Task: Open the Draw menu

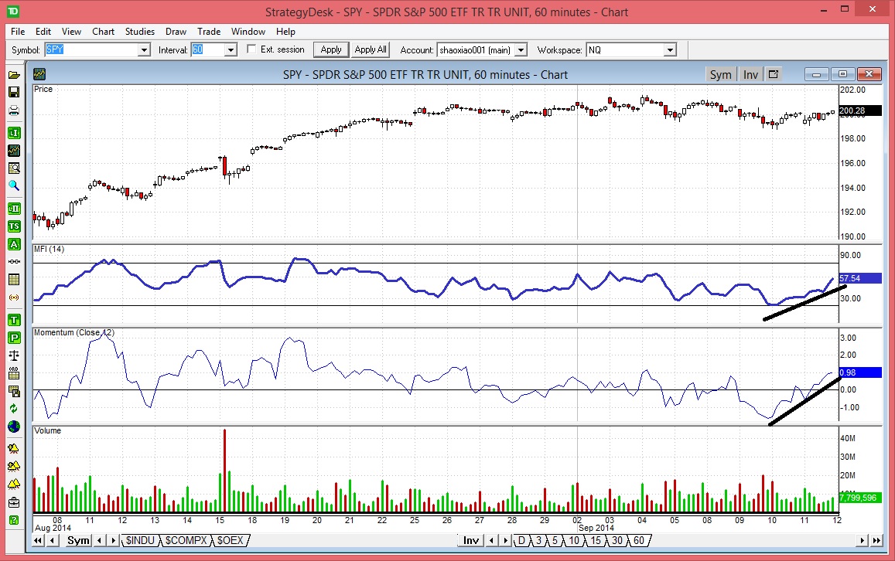Action: pos(176,32)
